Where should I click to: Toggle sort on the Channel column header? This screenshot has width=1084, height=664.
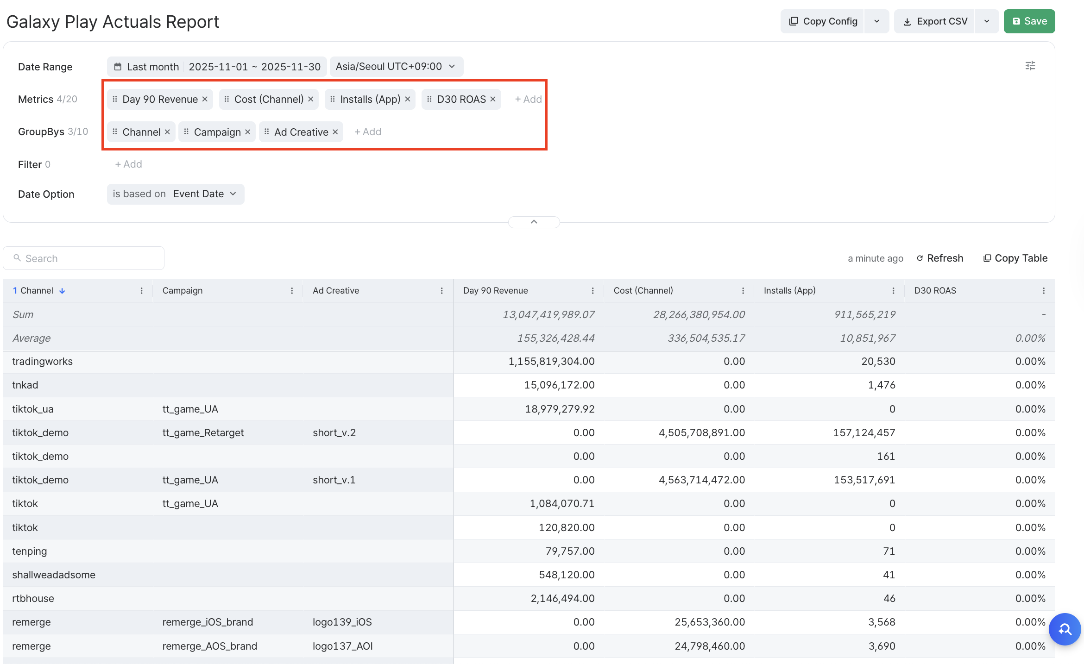(37, 291)
